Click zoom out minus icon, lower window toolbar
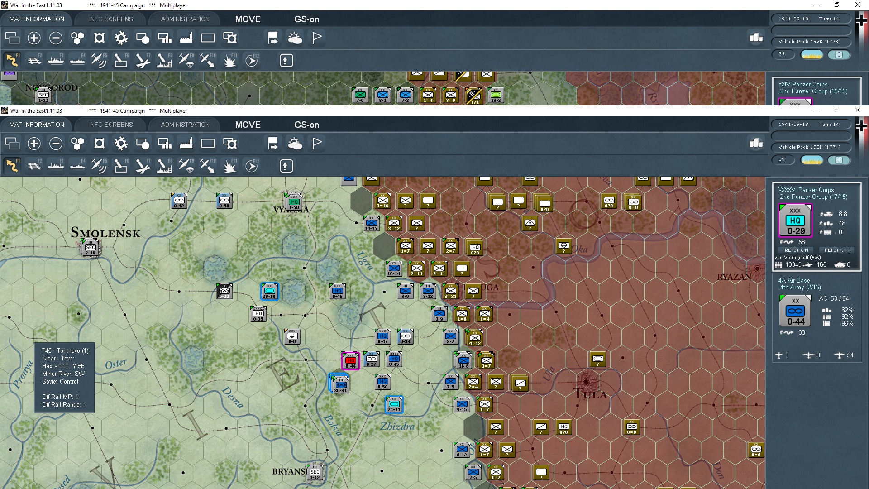 click(56, 144)
